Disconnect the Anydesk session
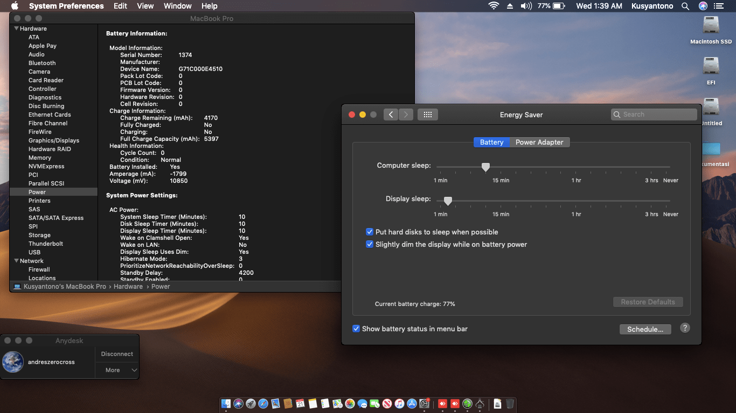Image resolution: width=736 pixels, height=413 pixels. 117,354
